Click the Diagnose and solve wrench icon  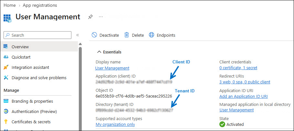(x=6, y=78)
